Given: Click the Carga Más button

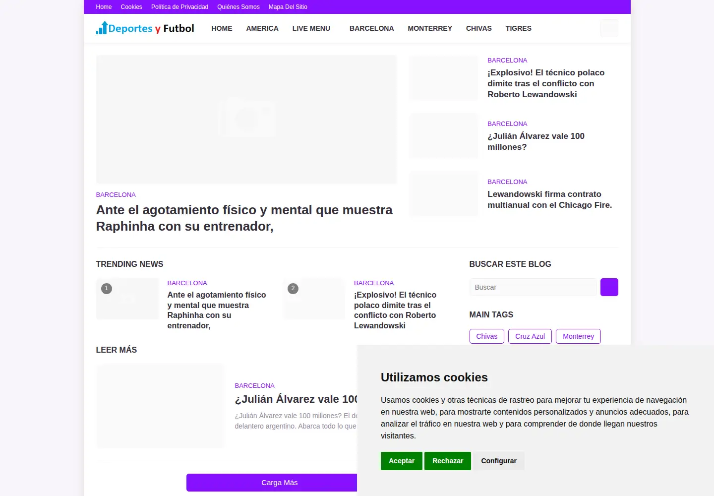Looking at the screenshot, I should (x=272, y=483).
